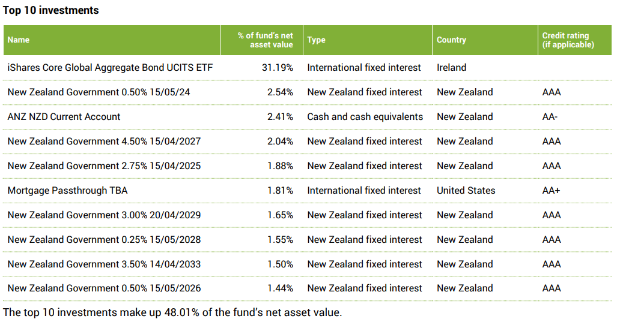Screen dimensions: 617x322
Task: Click the 'AA+' credit rating cell
Action: 551,191
